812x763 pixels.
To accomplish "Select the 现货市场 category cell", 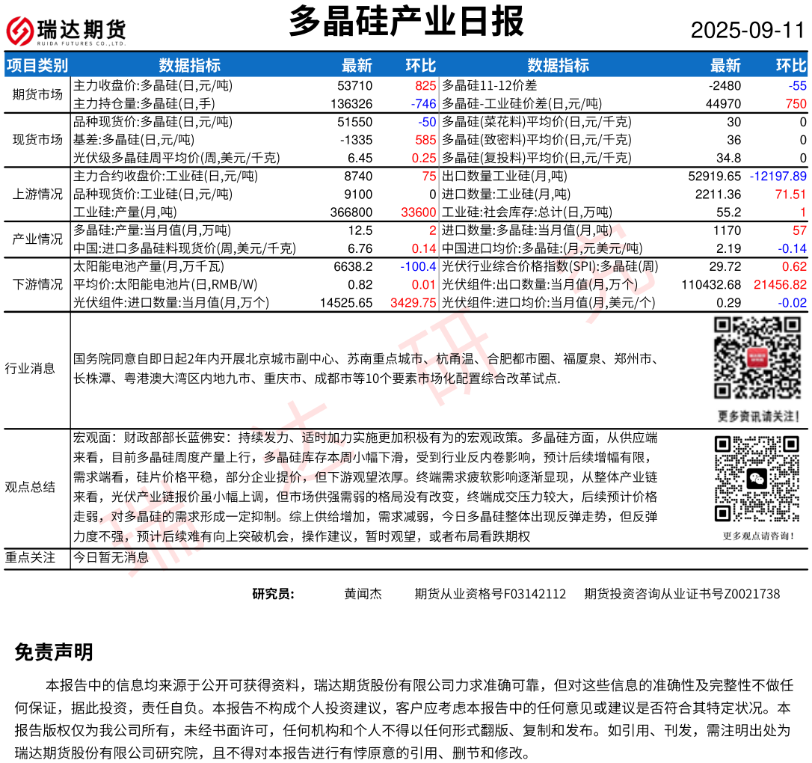I will coord(37,139).
